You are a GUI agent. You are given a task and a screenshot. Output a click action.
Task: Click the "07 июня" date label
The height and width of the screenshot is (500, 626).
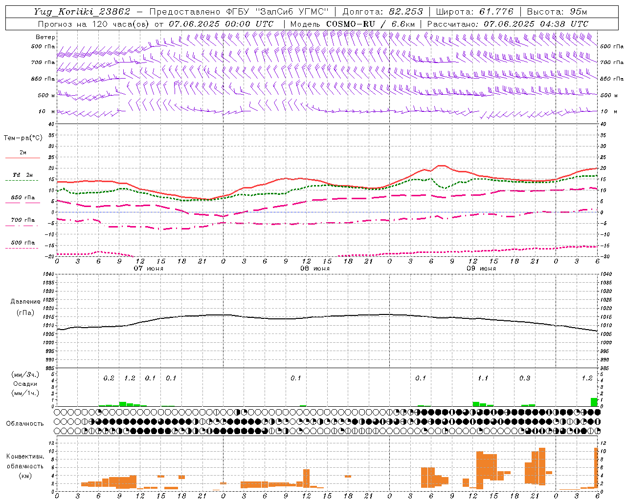[x=149, y=269]
